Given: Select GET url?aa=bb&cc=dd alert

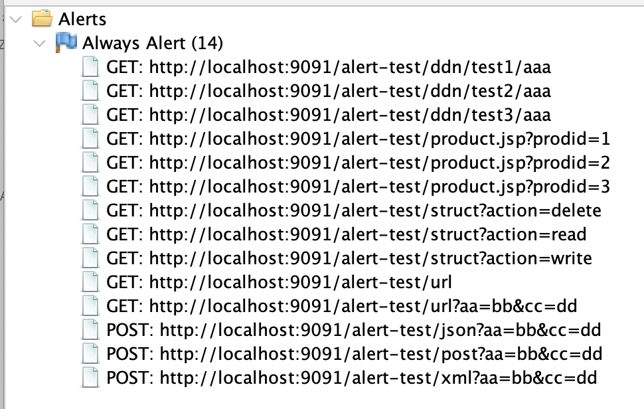Looking at the screenshot, I should [x=341, y=307].
